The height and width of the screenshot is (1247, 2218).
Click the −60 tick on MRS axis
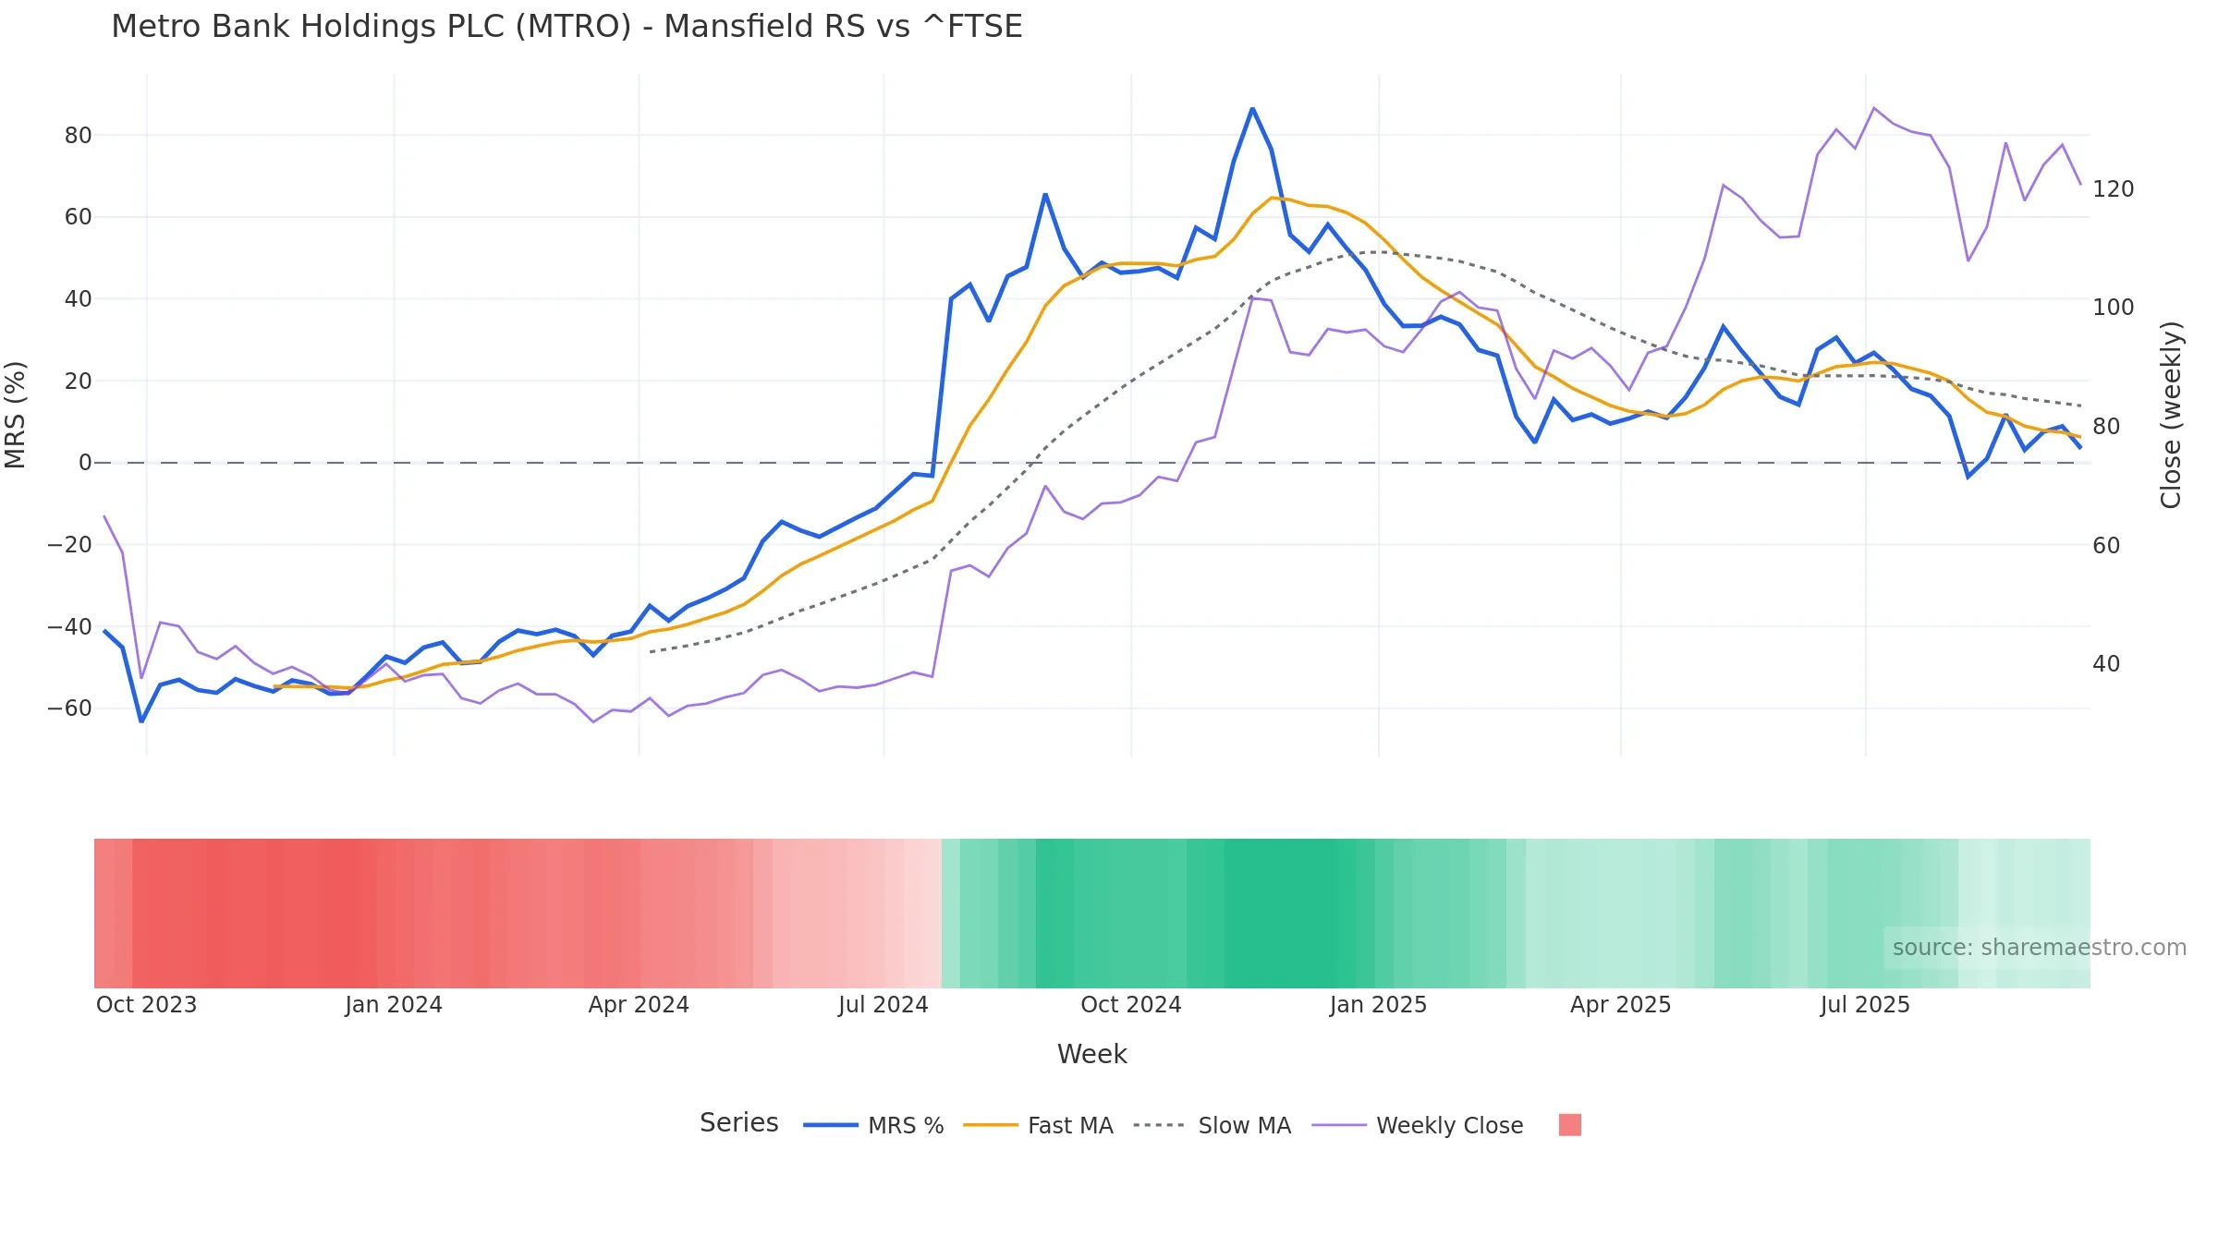tap(69, 708)
